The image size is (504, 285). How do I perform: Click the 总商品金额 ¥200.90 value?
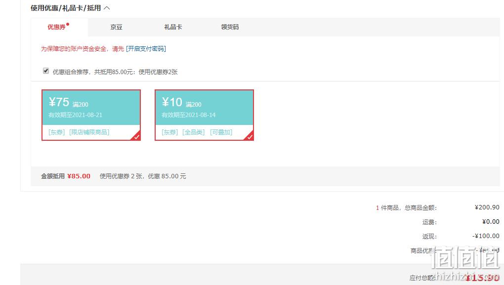487,207
